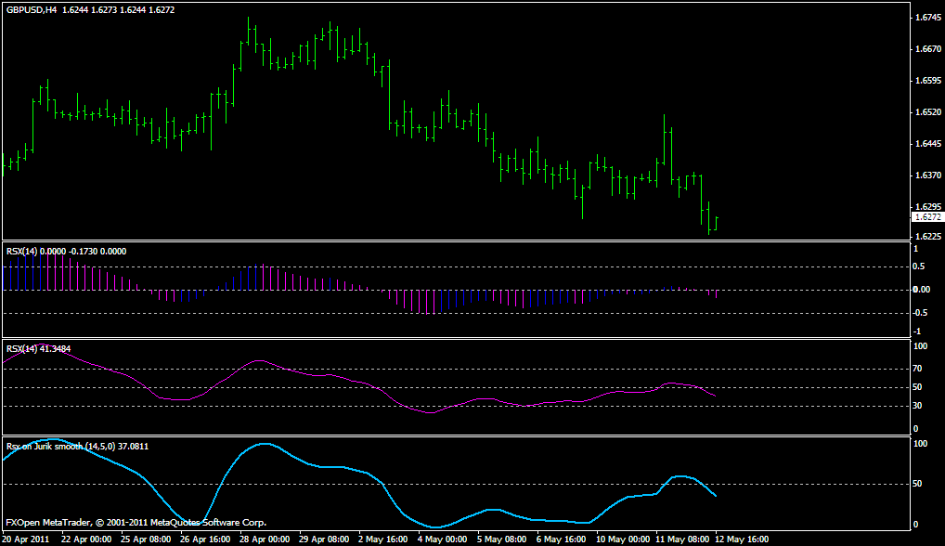Click the 12 May 16:00 time label
The height and width of the screenshot is (546, 945).
742,539
